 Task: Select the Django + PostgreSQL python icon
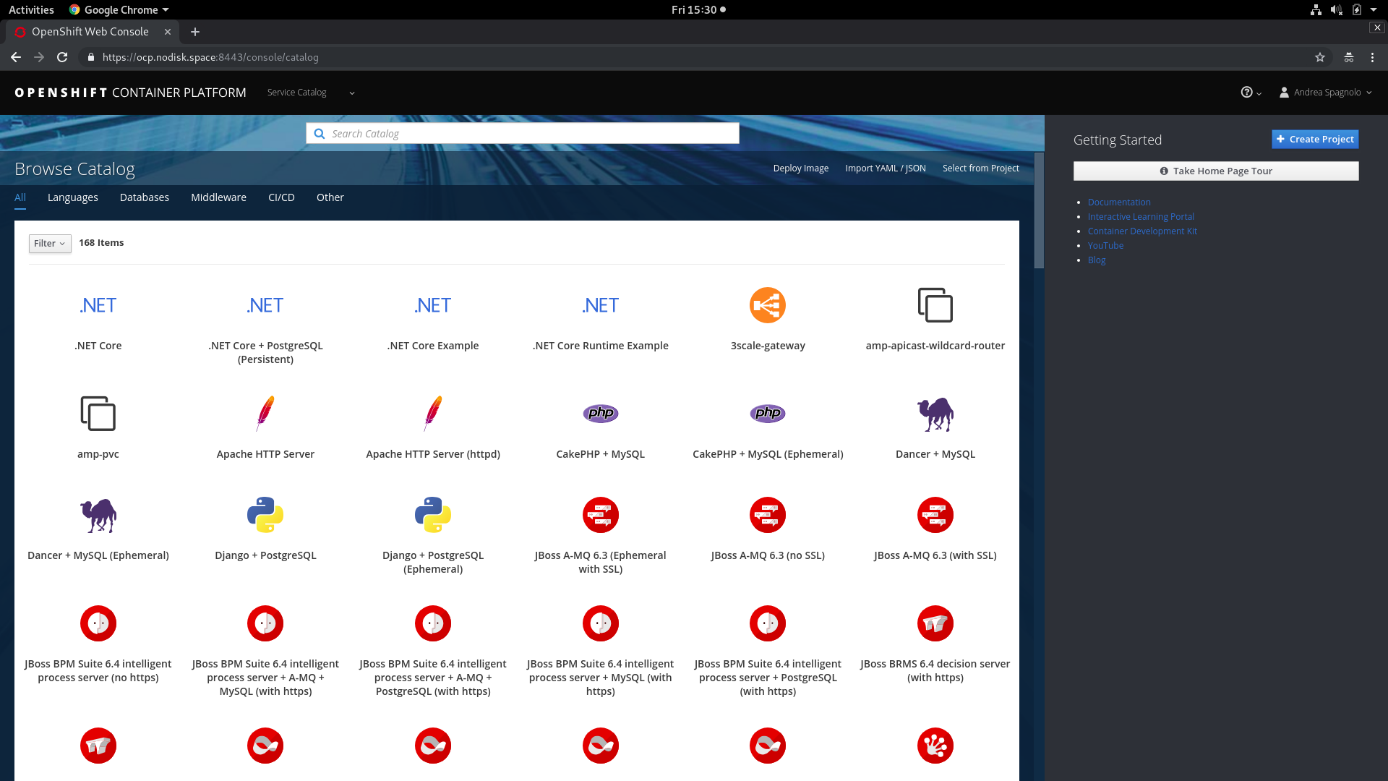point(265,515)
